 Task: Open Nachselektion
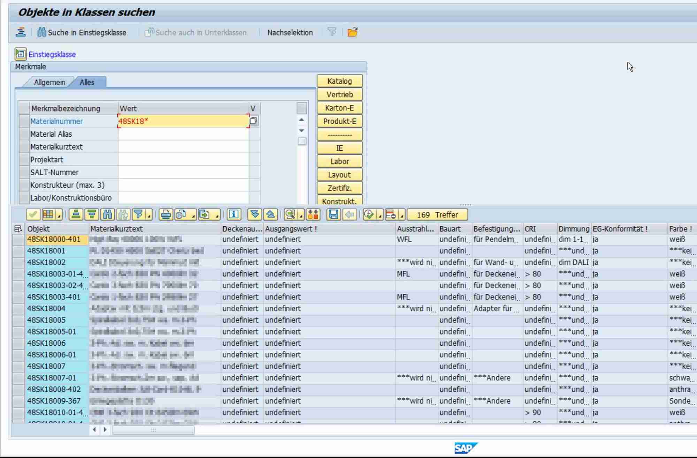(290, 32)
